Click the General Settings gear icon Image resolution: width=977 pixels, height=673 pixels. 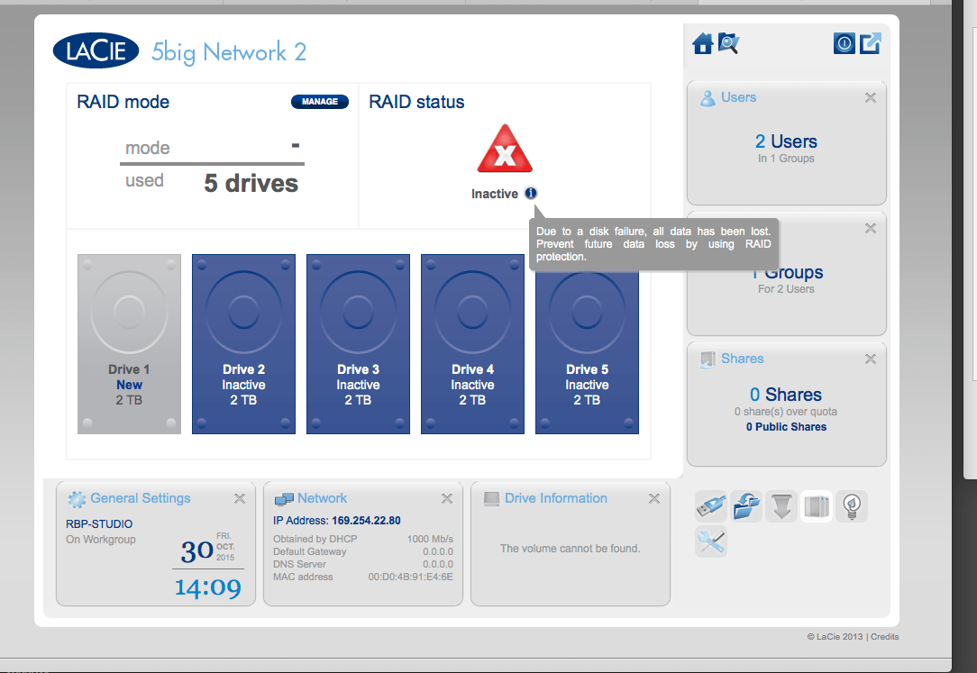(77, 499)
